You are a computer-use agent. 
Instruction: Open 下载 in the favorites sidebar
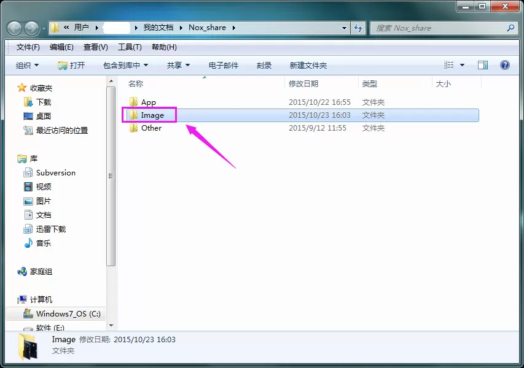pos(37,102)
